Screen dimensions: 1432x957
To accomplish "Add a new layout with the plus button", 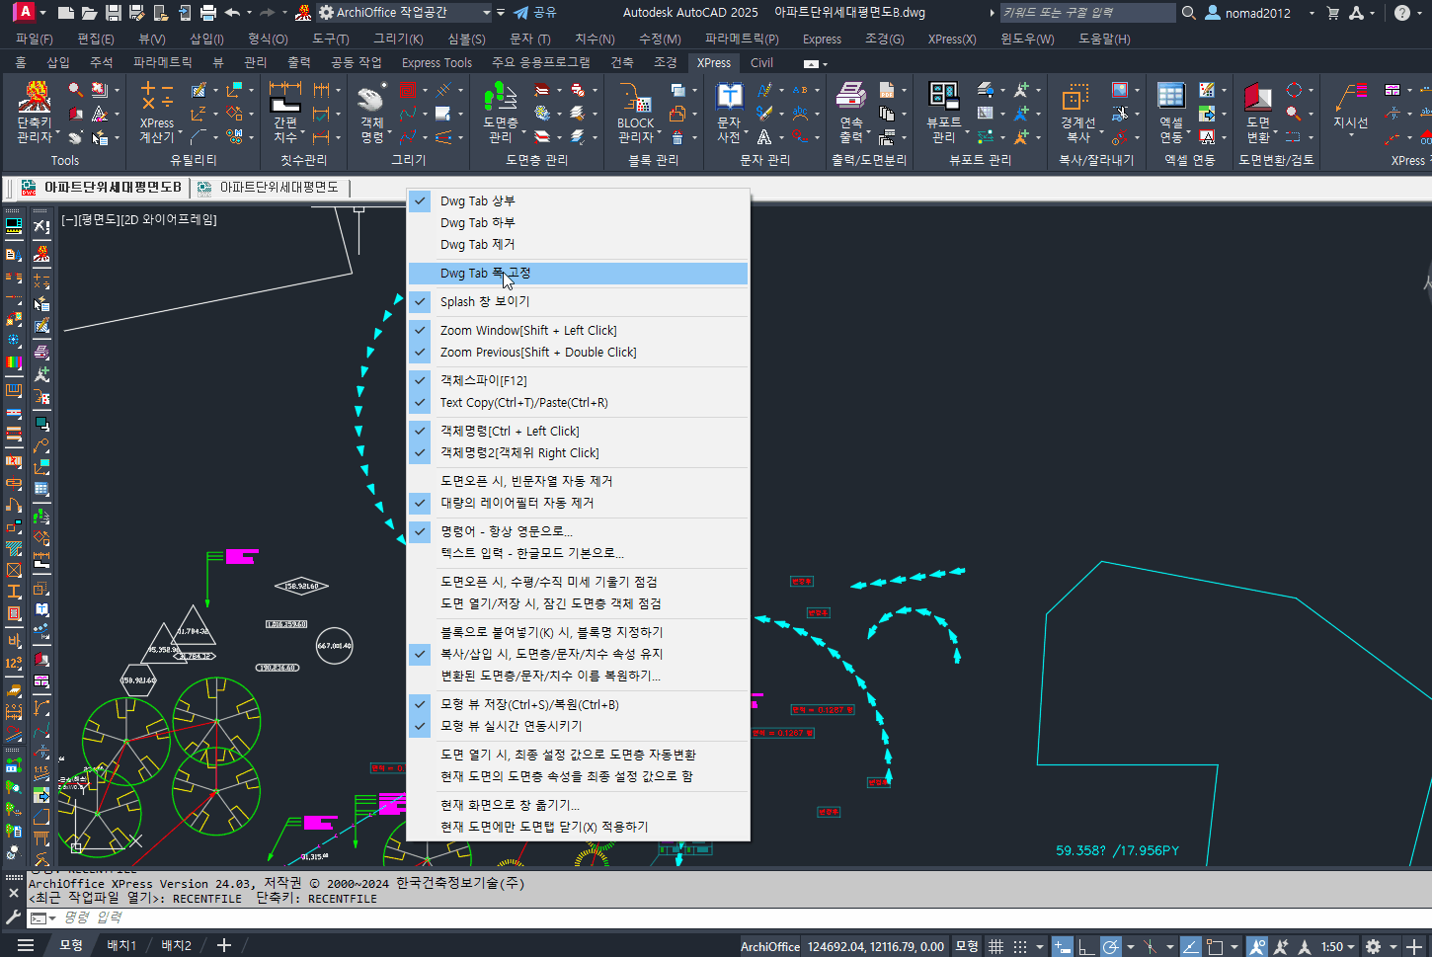I will (224, 945).
